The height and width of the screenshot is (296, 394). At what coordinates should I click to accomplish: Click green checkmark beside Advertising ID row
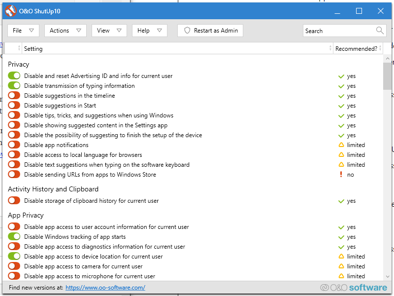pos(341,76)
